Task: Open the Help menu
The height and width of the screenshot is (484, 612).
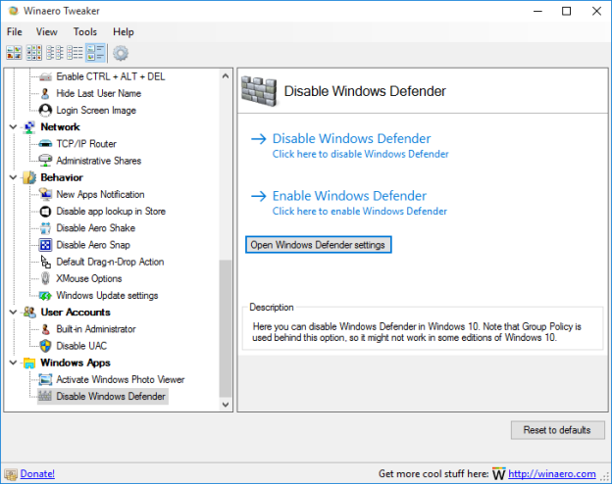Action: point(124,32)
